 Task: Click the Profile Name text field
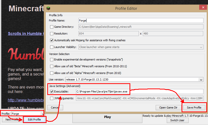141,20
